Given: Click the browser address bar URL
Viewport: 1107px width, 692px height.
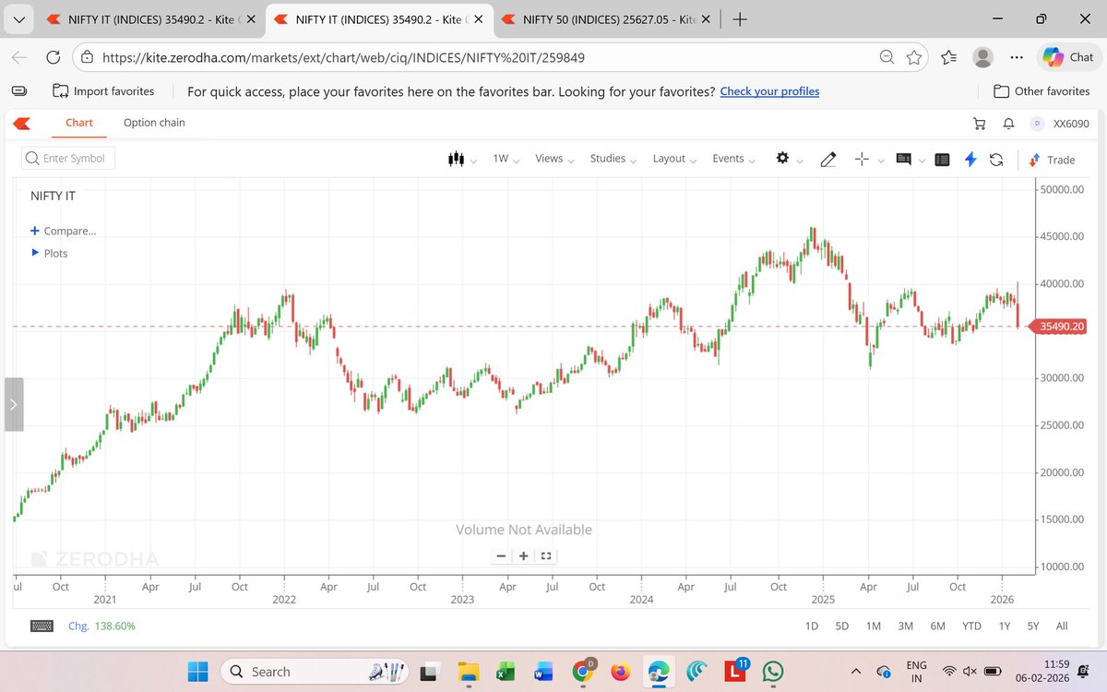Looking at the screenshot, I should point(343,57).
